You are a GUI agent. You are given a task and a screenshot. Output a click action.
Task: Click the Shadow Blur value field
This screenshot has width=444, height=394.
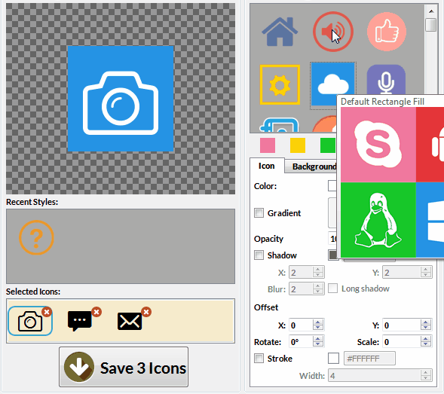tap(301, 289)
